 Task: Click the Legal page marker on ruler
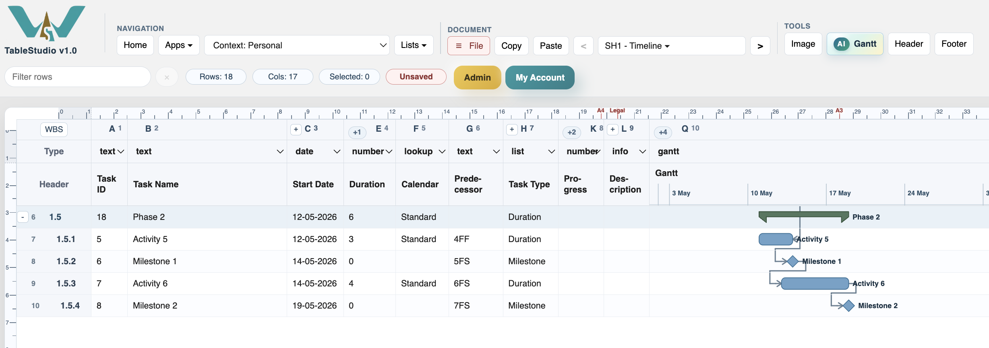(617, 110)
